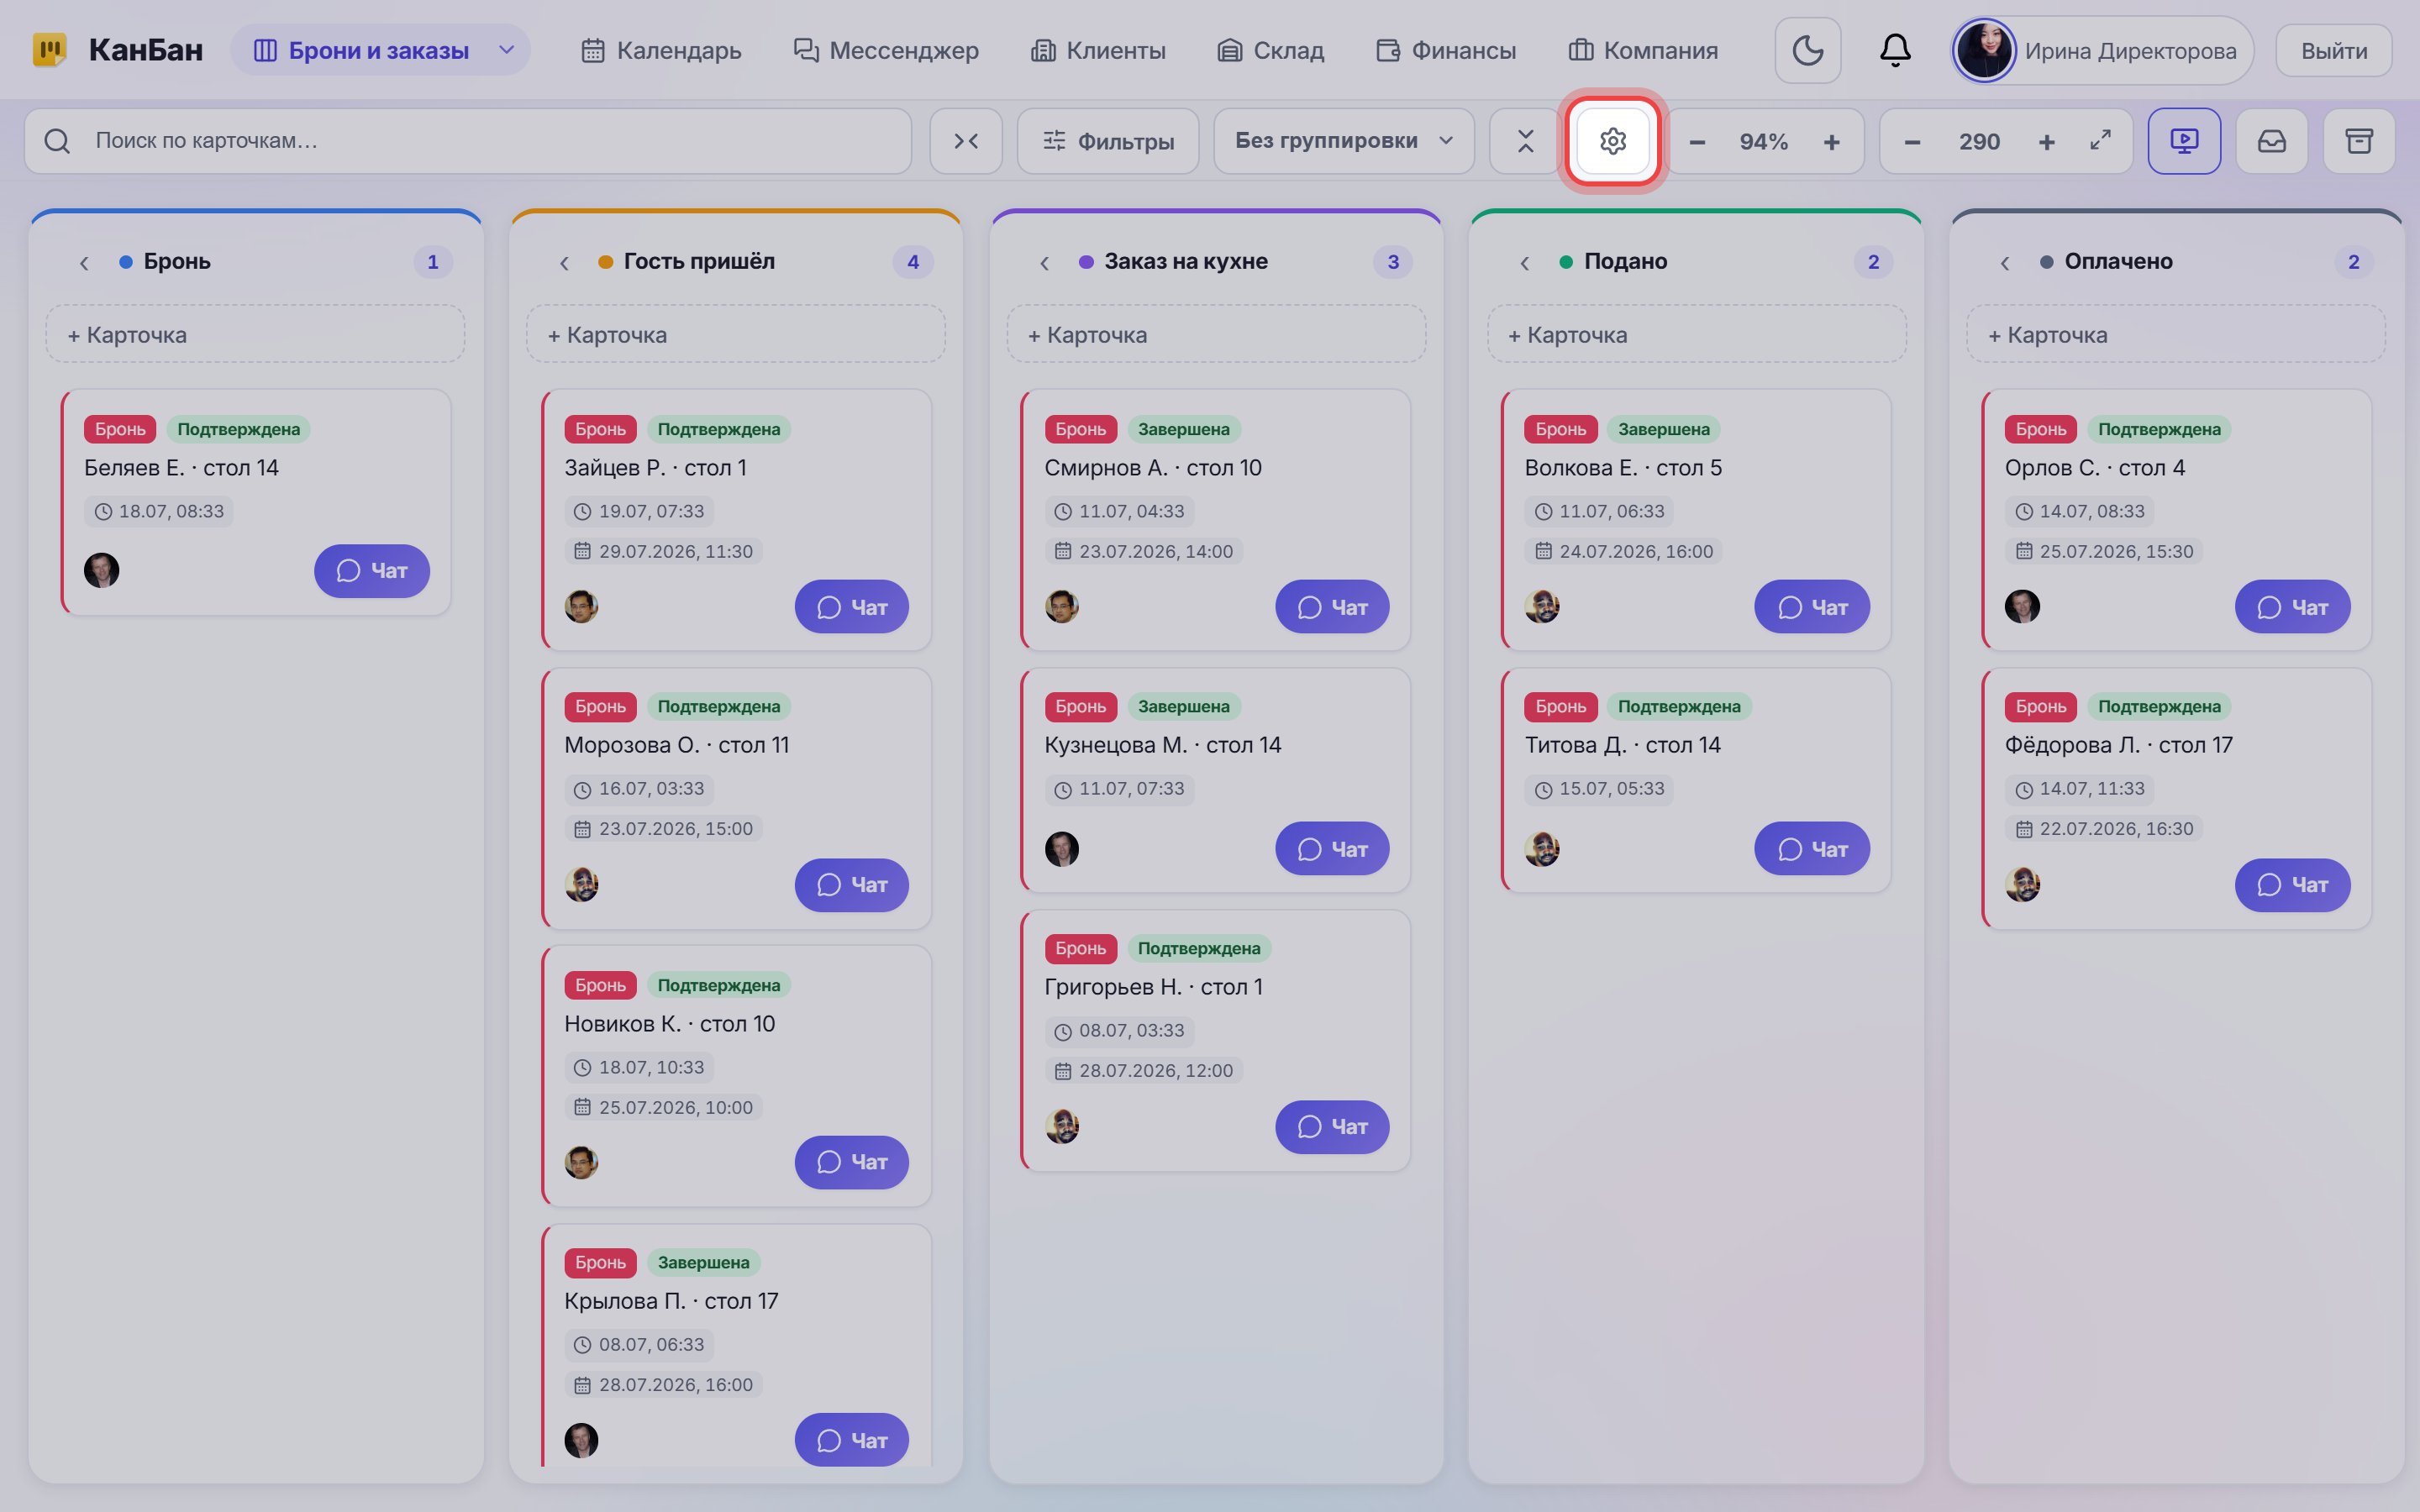The image size is (2420, 1512).
Task: Increase zoom above 94%
Action: (1831, 142)
